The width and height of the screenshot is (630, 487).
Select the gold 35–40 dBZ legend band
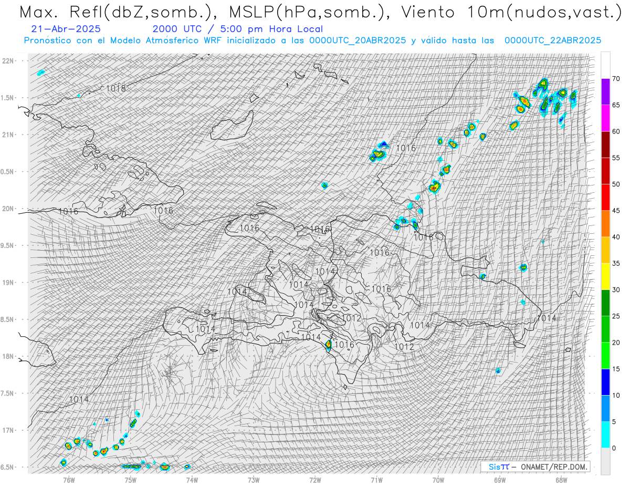[605, 250]
